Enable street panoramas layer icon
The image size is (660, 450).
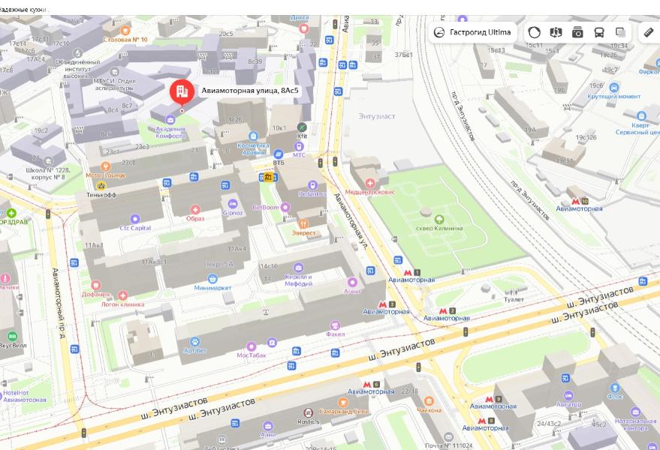[x=556, y=32]
